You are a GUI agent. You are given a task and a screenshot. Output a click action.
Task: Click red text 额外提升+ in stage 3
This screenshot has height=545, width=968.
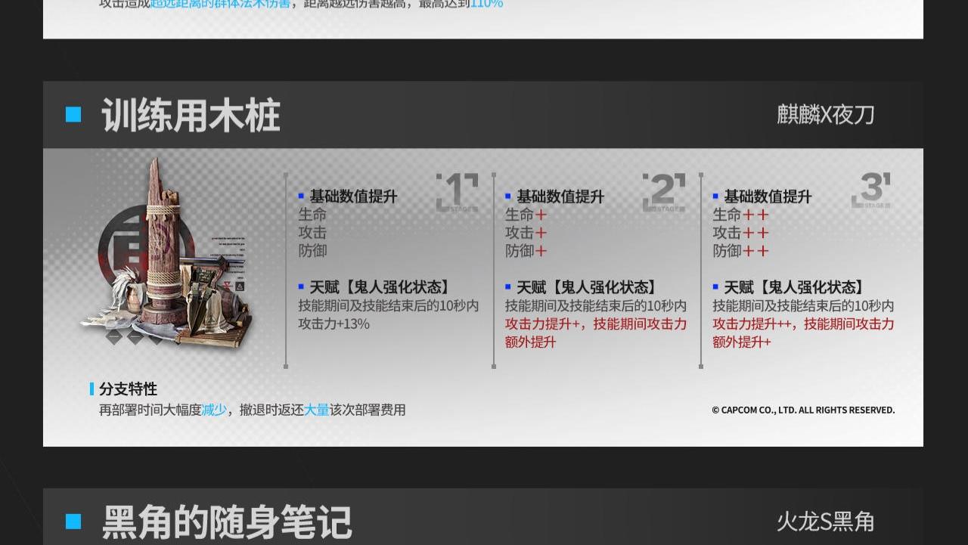[742, 342]
